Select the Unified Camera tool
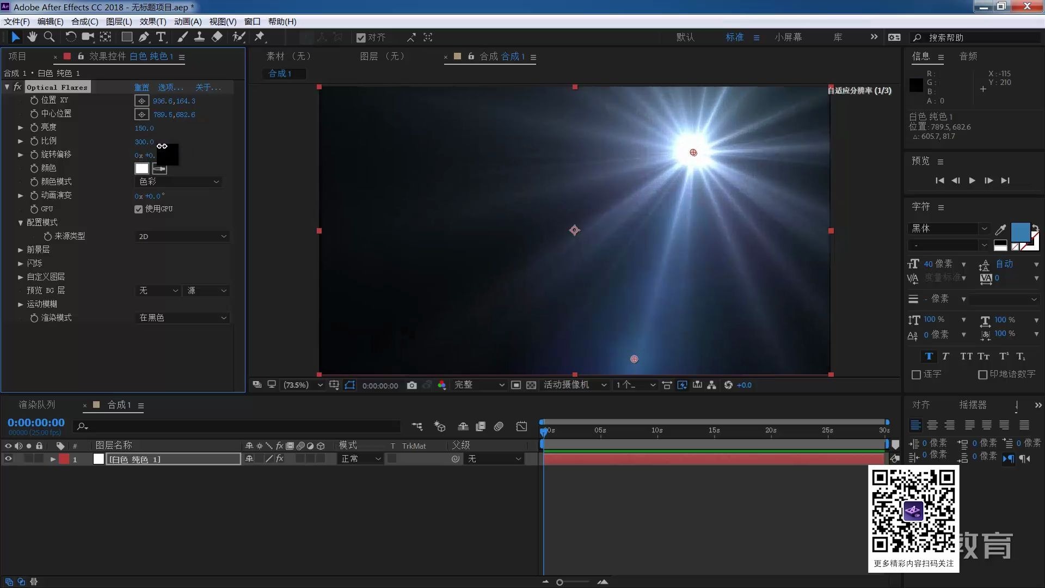Image resolution: width=1045 pixels, height=588 pixels. click(88, 37)
